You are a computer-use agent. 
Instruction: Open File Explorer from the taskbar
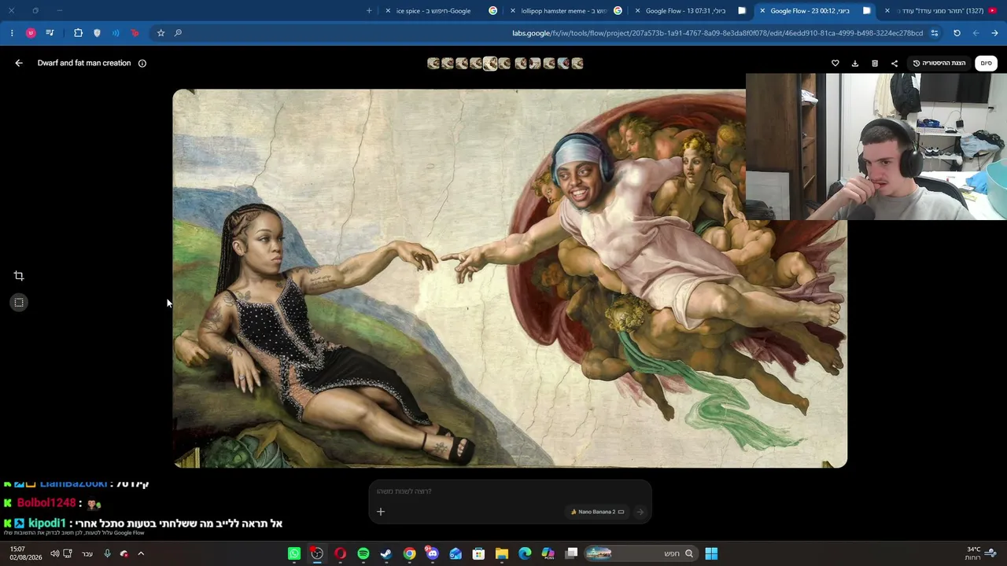(x=502, y=553)
